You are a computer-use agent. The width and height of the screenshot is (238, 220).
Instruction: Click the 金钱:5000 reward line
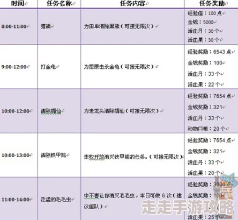click(200, 22)
